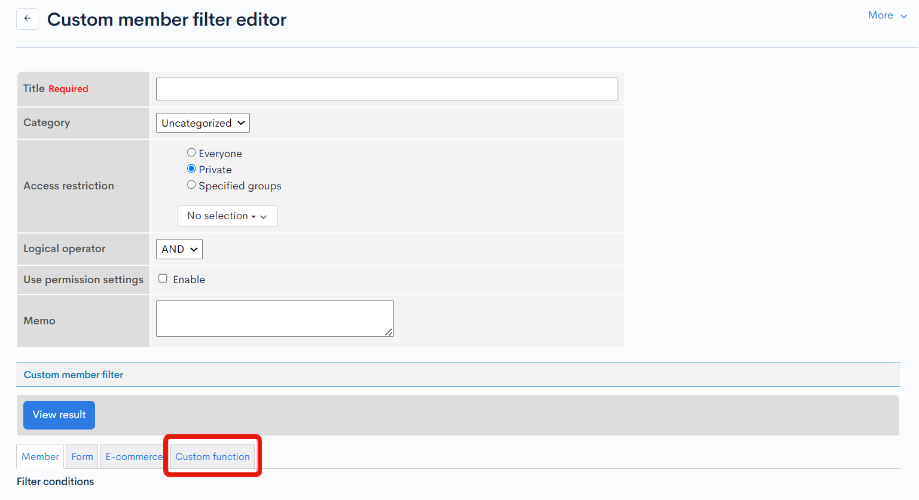Click the Title Required label
The image size is (919, 500).
click(56, 88)
